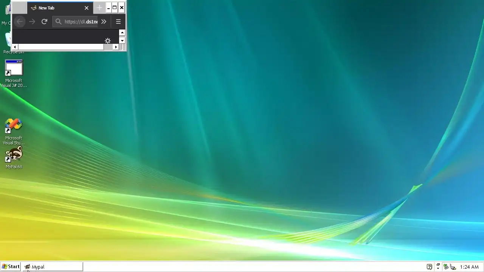The height and width of the screenshot is (272, 484).
Task: Close the Mypal browser window
Action: tap(121, 8)
